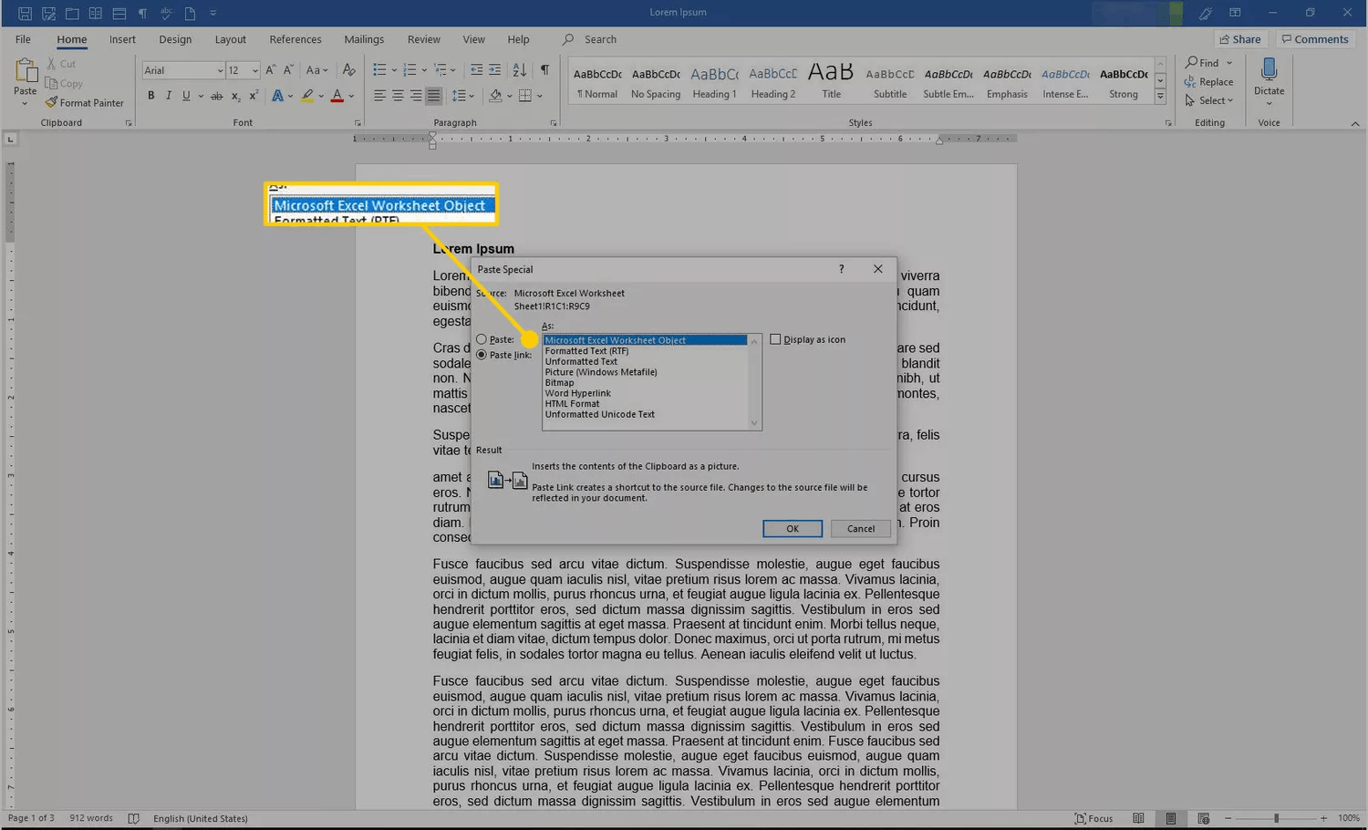
Task: Show paragraph marks with pilcrow icon
Action: point(544,70)
